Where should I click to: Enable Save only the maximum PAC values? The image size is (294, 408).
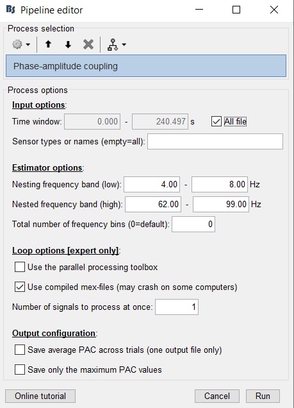(20, 370)
